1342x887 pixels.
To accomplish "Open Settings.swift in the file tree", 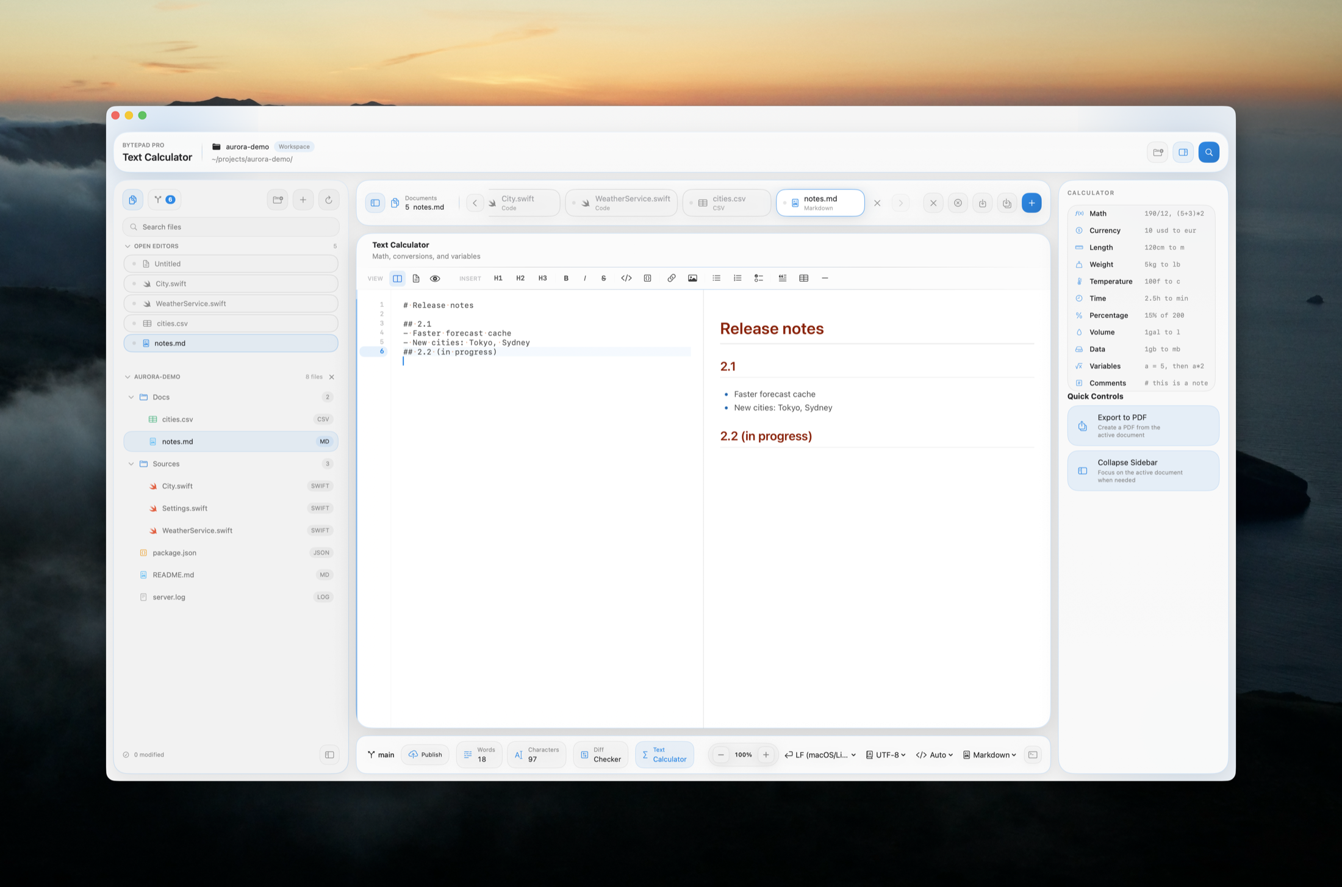I will tap(231, 508).
